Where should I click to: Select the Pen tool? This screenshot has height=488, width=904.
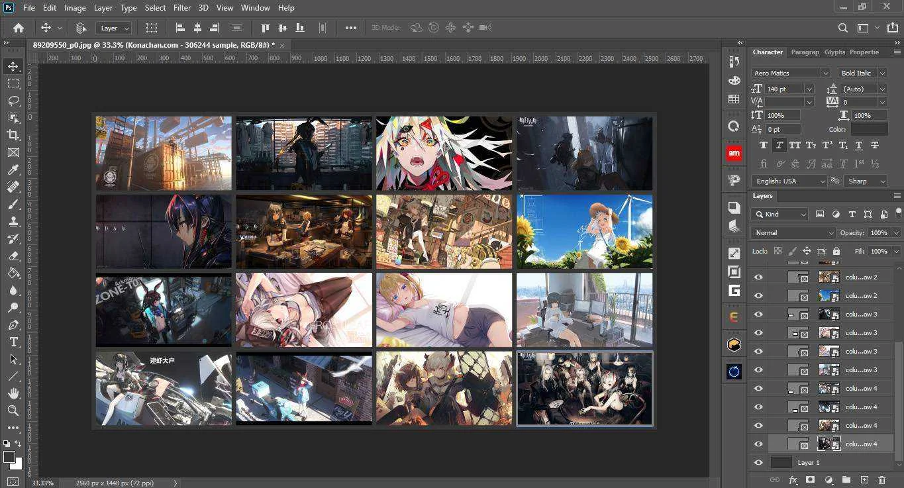(x=13, y=324)
